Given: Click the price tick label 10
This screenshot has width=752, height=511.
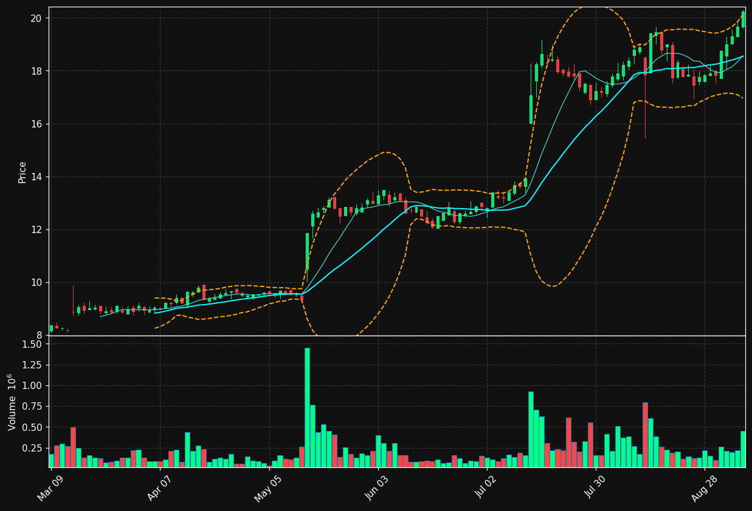Looking at the screenshot, I should point(36,282).
